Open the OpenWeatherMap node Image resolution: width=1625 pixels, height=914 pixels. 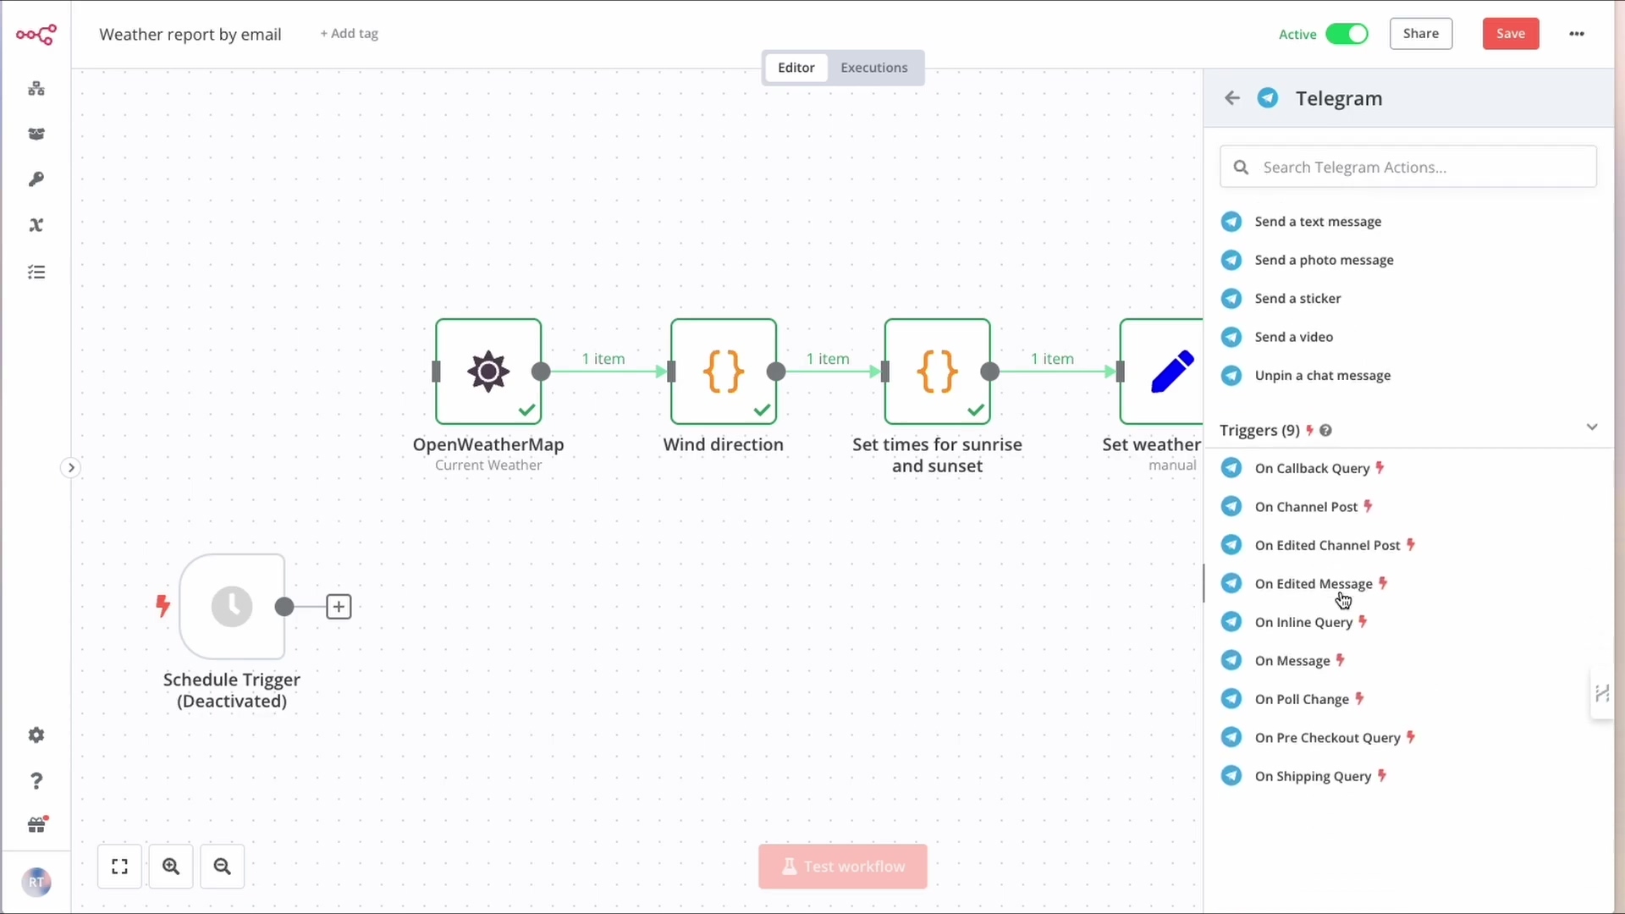coord(488,372)
